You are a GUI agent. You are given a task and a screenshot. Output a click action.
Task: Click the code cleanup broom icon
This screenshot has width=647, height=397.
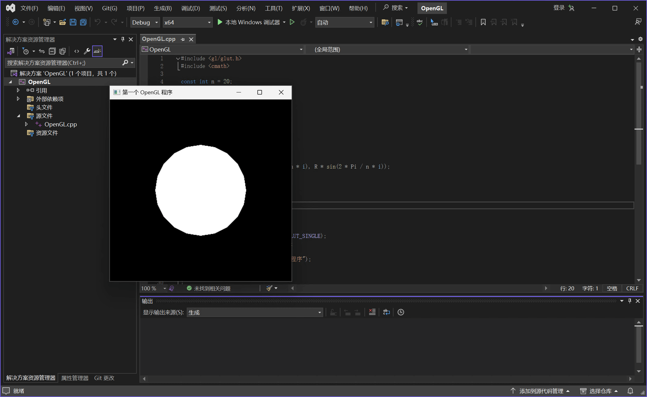[x=269, y=288]
